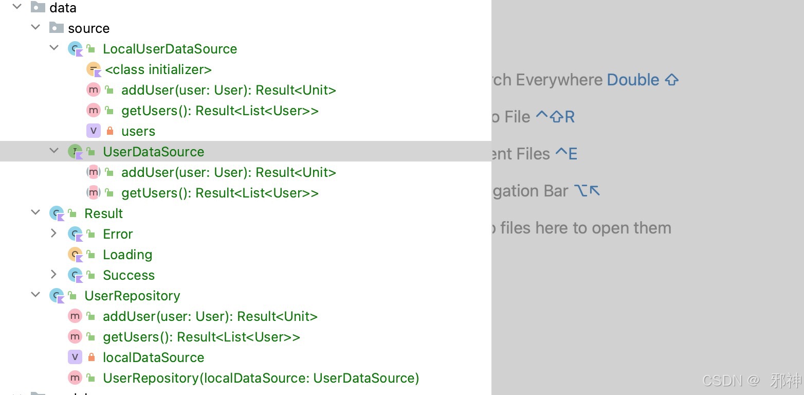The height and width of the screenshot is (395, 804).
Task: Expand the Error class node
Action: (53, 234)
